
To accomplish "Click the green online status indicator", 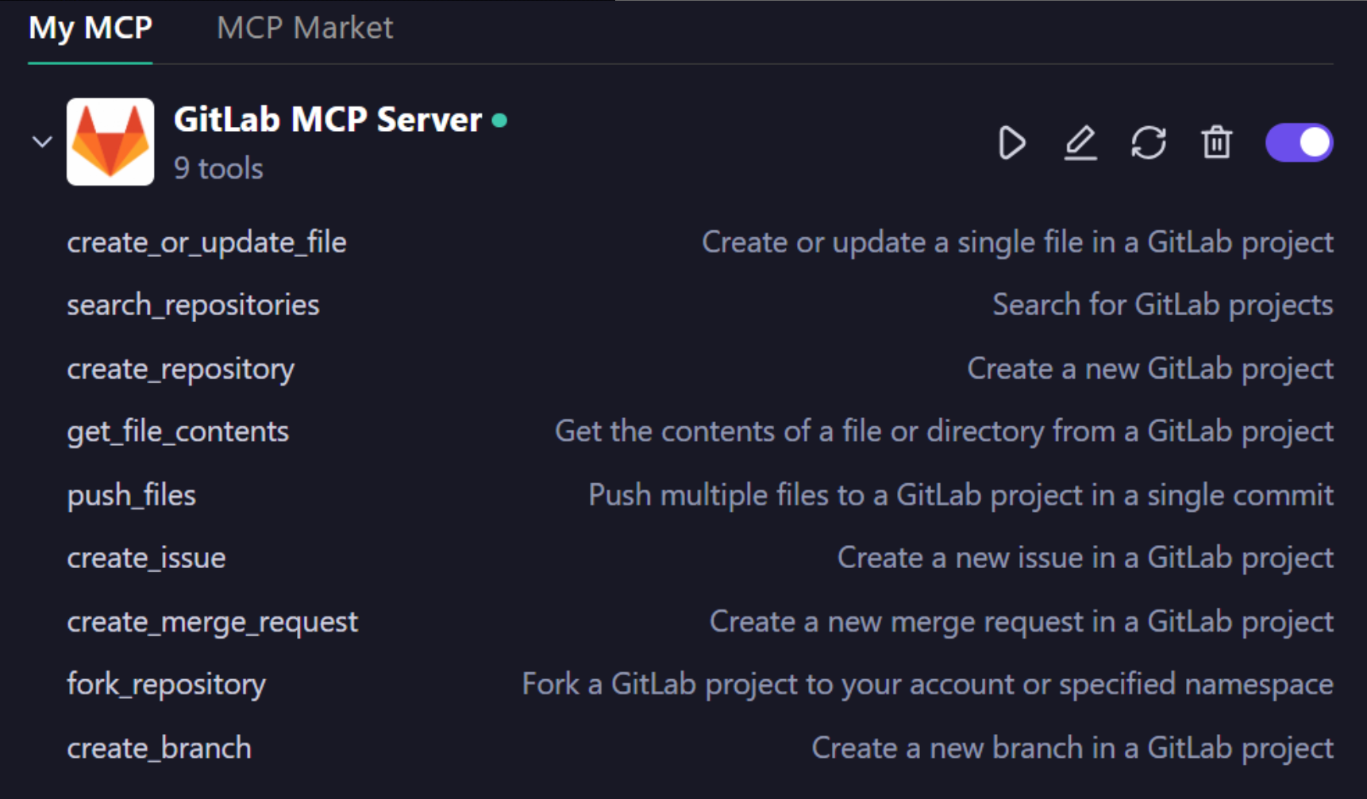I will click(499, 120).
